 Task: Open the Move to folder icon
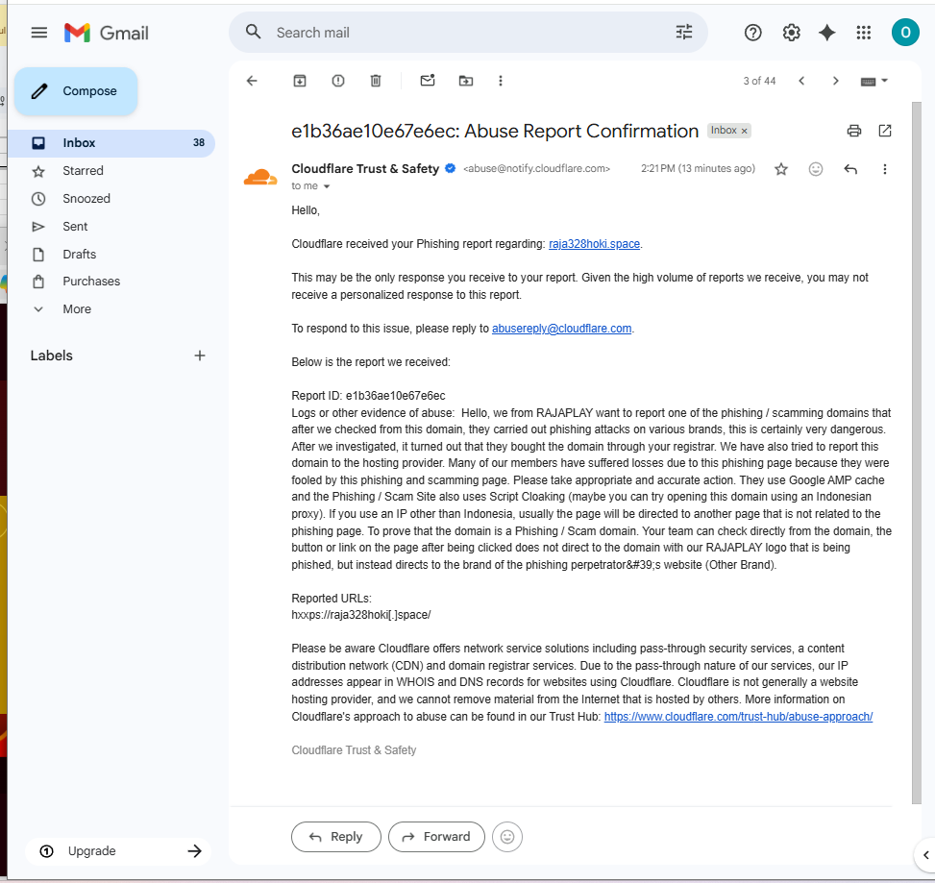[x=466, y=81]
